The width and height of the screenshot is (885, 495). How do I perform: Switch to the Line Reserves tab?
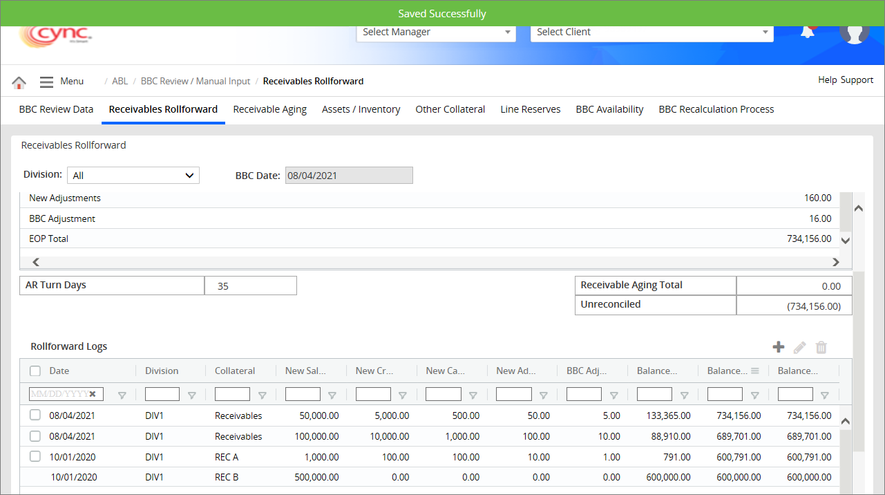click(530, 109)
